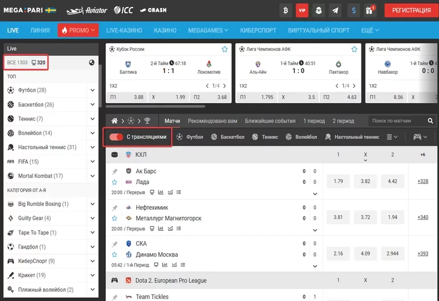Open the ЕЩЁ dropdown menu
This screenshot has height=301, width=439.
pos(370,30)
